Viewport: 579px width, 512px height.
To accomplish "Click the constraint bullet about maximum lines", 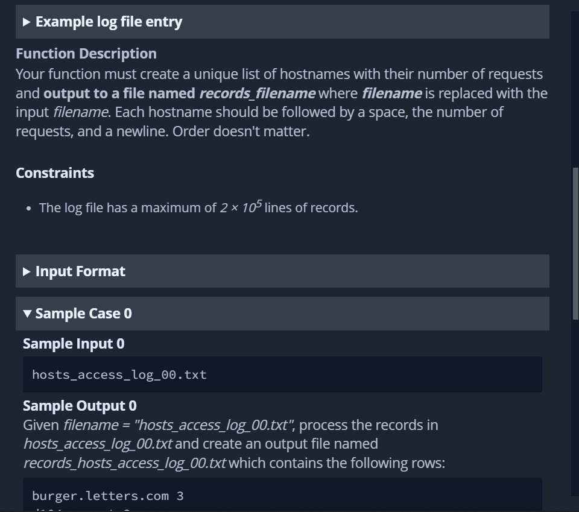I will click(198, 207).
